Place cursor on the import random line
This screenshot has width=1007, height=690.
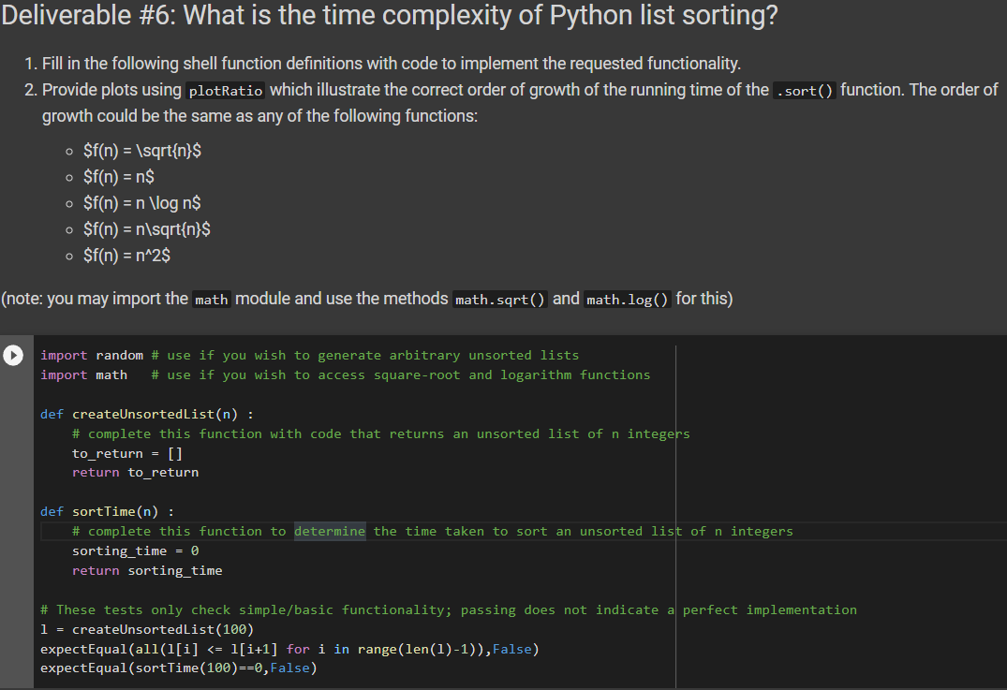coord(89,355)
